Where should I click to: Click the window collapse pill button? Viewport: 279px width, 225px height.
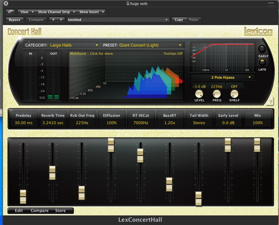click(271, 4)
